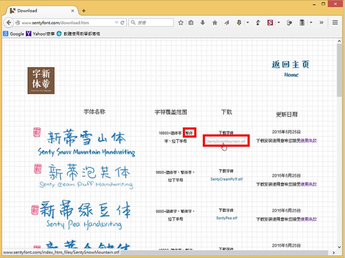This screenshot has height=258, width=345.
Task: Show more toolbar items with » chevron
Action: (x=321, y=22)
